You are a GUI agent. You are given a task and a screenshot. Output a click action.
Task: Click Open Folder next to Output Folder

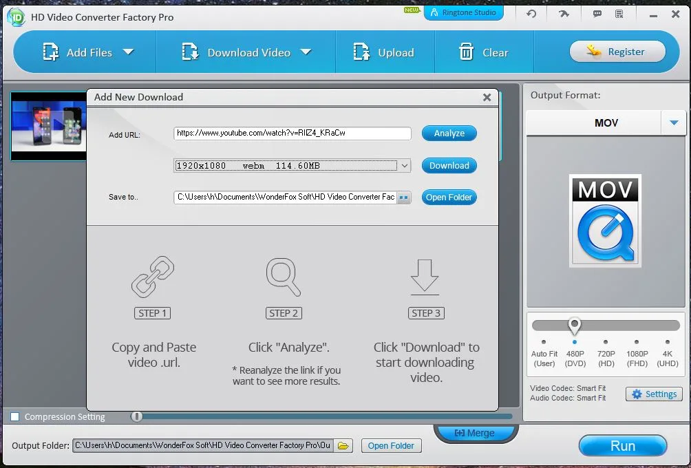[x=391, y=446]
